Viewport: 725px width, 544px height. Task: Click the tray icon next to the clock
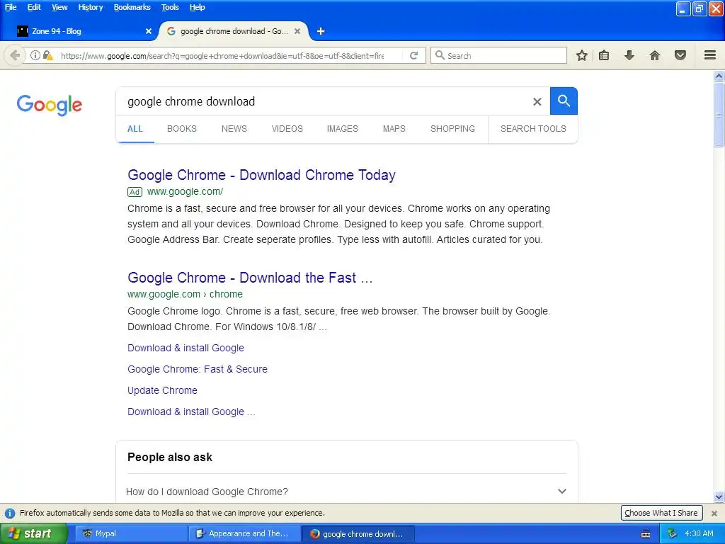point(672,533)
